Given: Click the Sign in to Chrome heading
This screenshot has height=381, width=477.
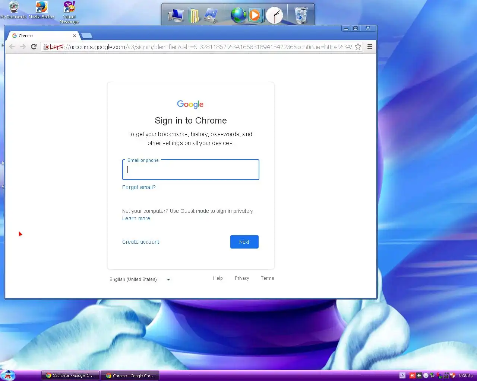Looking at the screenshot, I should [191, 121].
